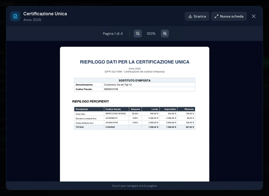This screenshot has width=269, height=196.
Task: Select the Pulizie Brillante Snc name
Action: 84,123
